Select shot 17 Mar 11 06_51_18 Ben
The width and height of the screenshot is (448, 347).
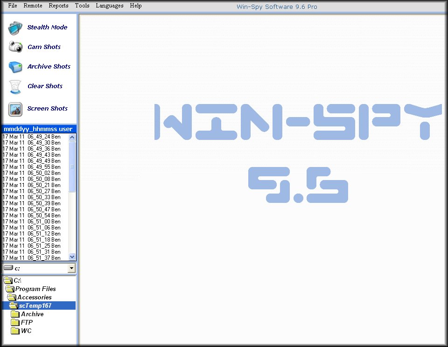tap(35, 240)
